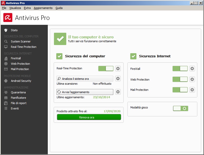Close the Antivirus Pro window
Image resolution: width=204 pixels, height=155 pixels.
(x=201, y=3)
